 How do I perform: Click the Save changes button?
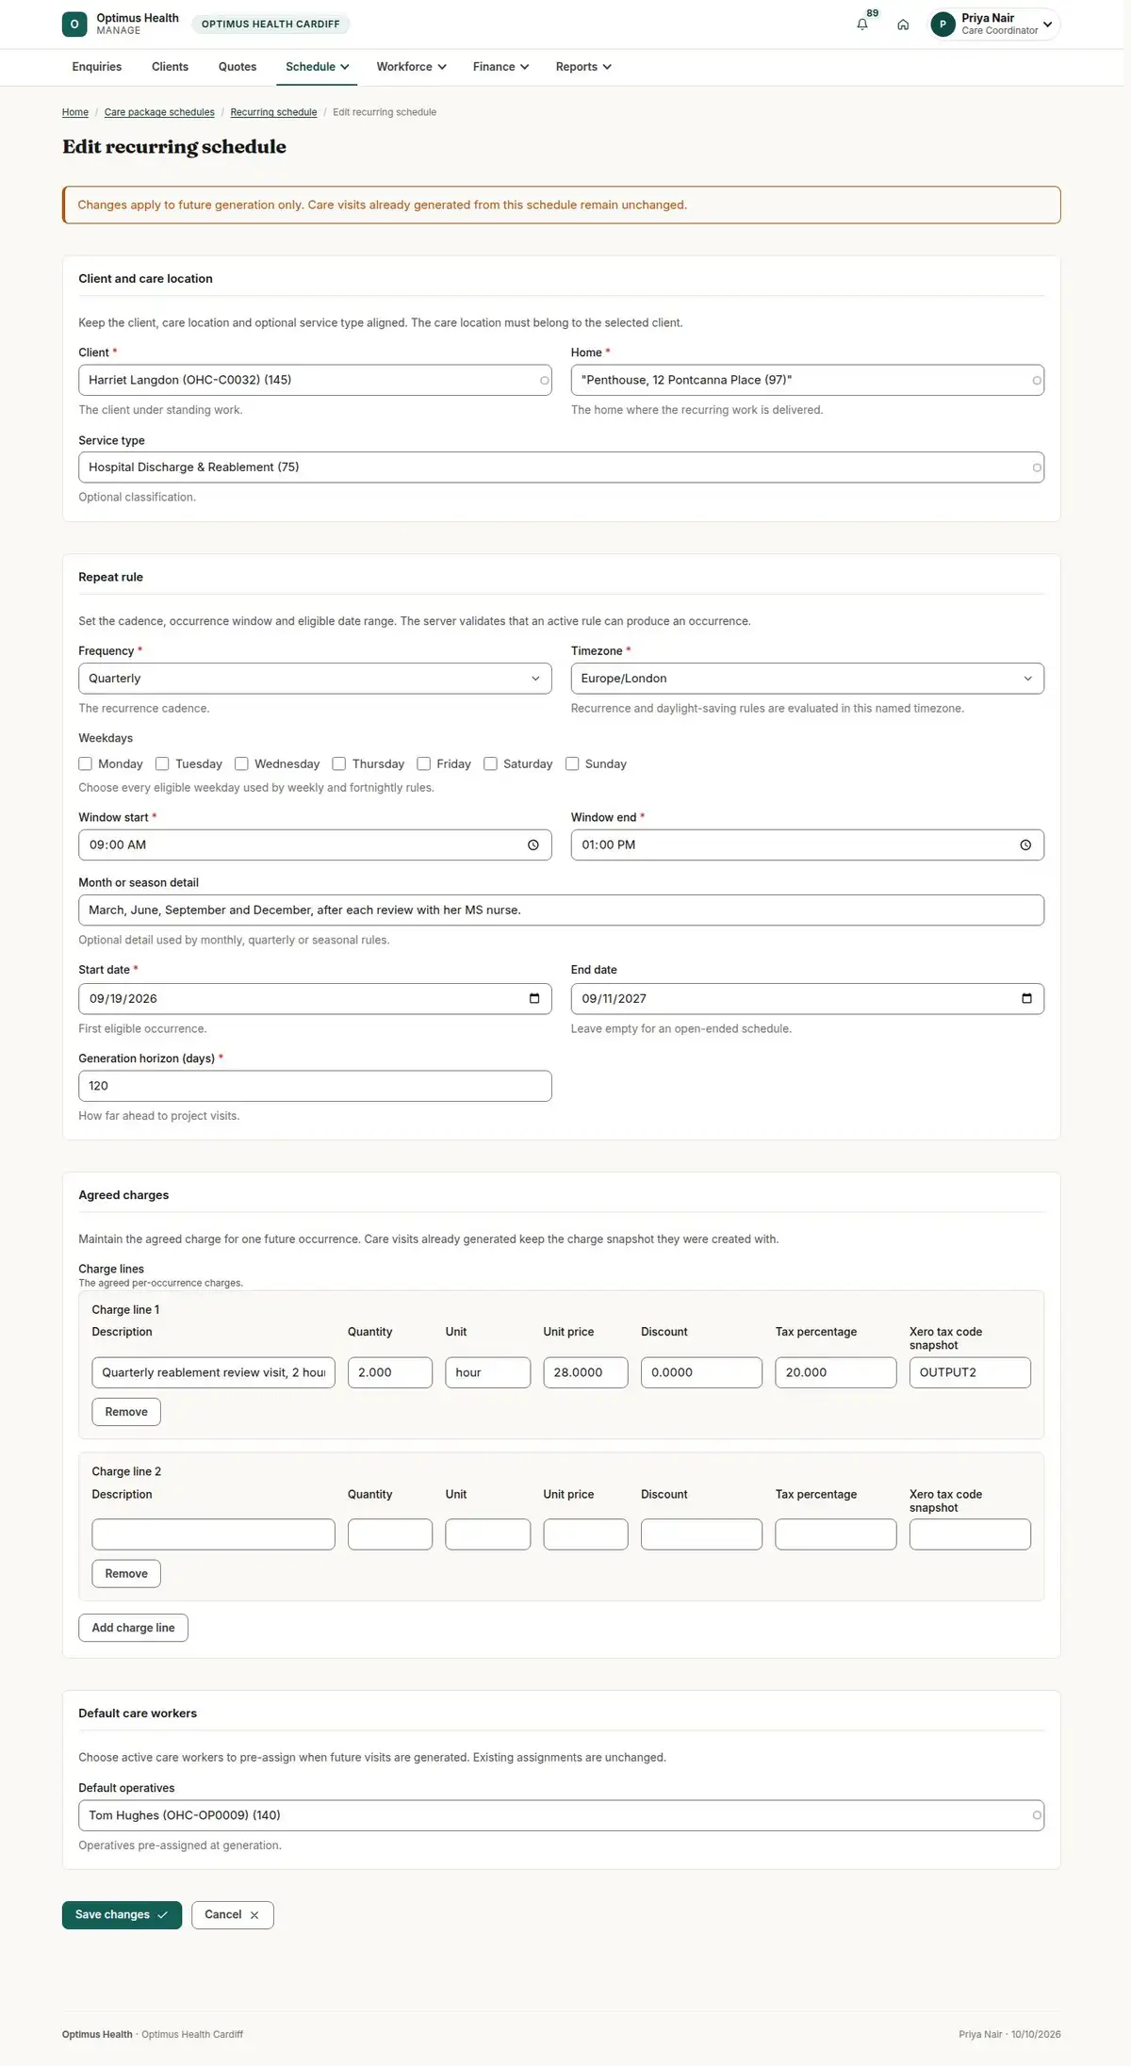[x=122, y=1915]
